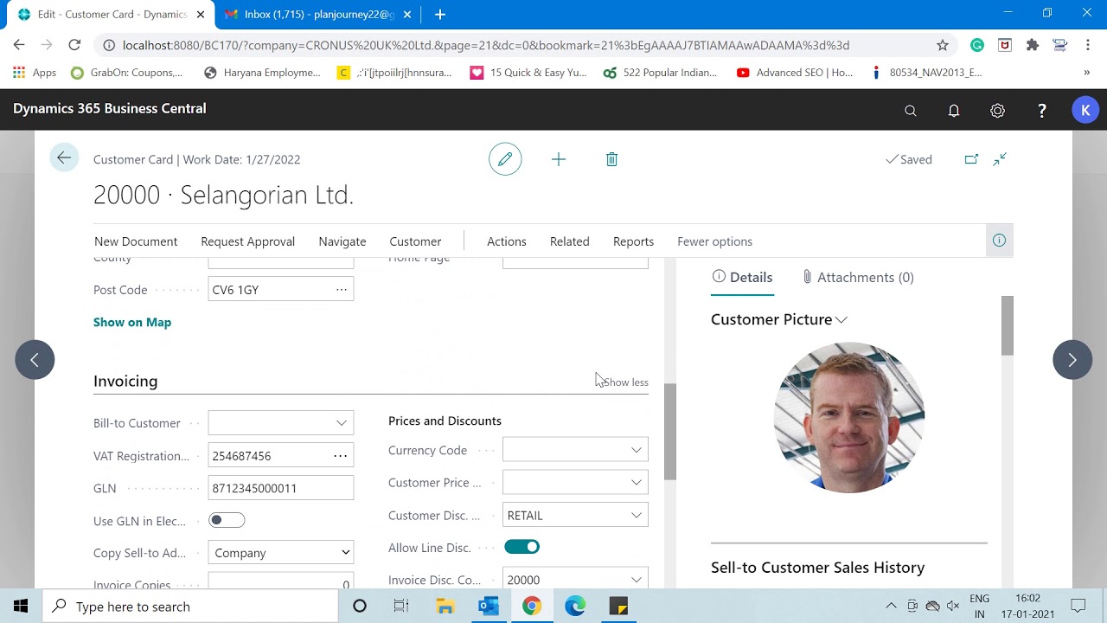Bookmark this page with the star icon
This screenshot has height=623, width=1107.
[943, 45]
